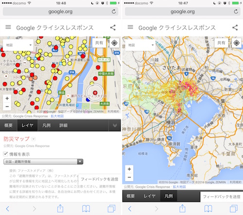Switch to 概要 tab on right screen
Image resolution: width=243 pixels, height=215 pixels.
(x=131, y=196)
